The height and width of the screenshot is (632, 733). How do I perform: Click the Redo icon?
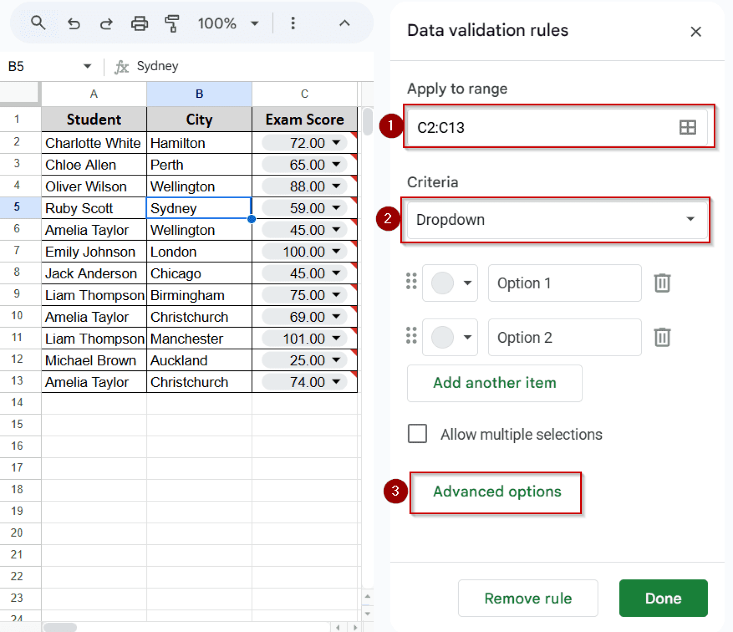106,23
